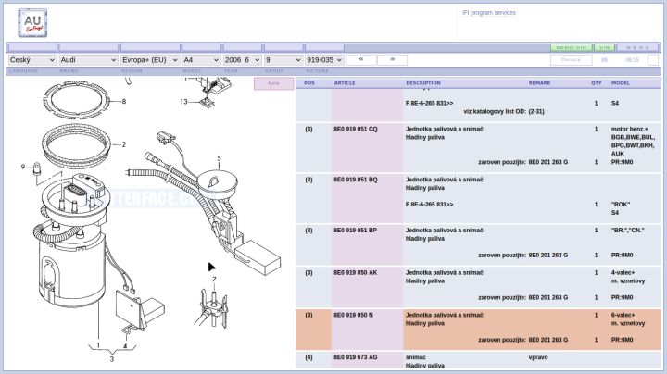Click the ARTICLE column header
The height and width of the screenshot is (374, 667).
coord(345,83)
